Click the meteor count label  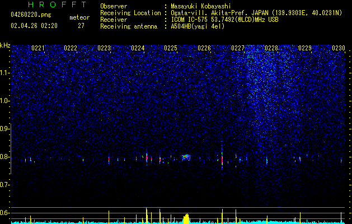point(79,17)
